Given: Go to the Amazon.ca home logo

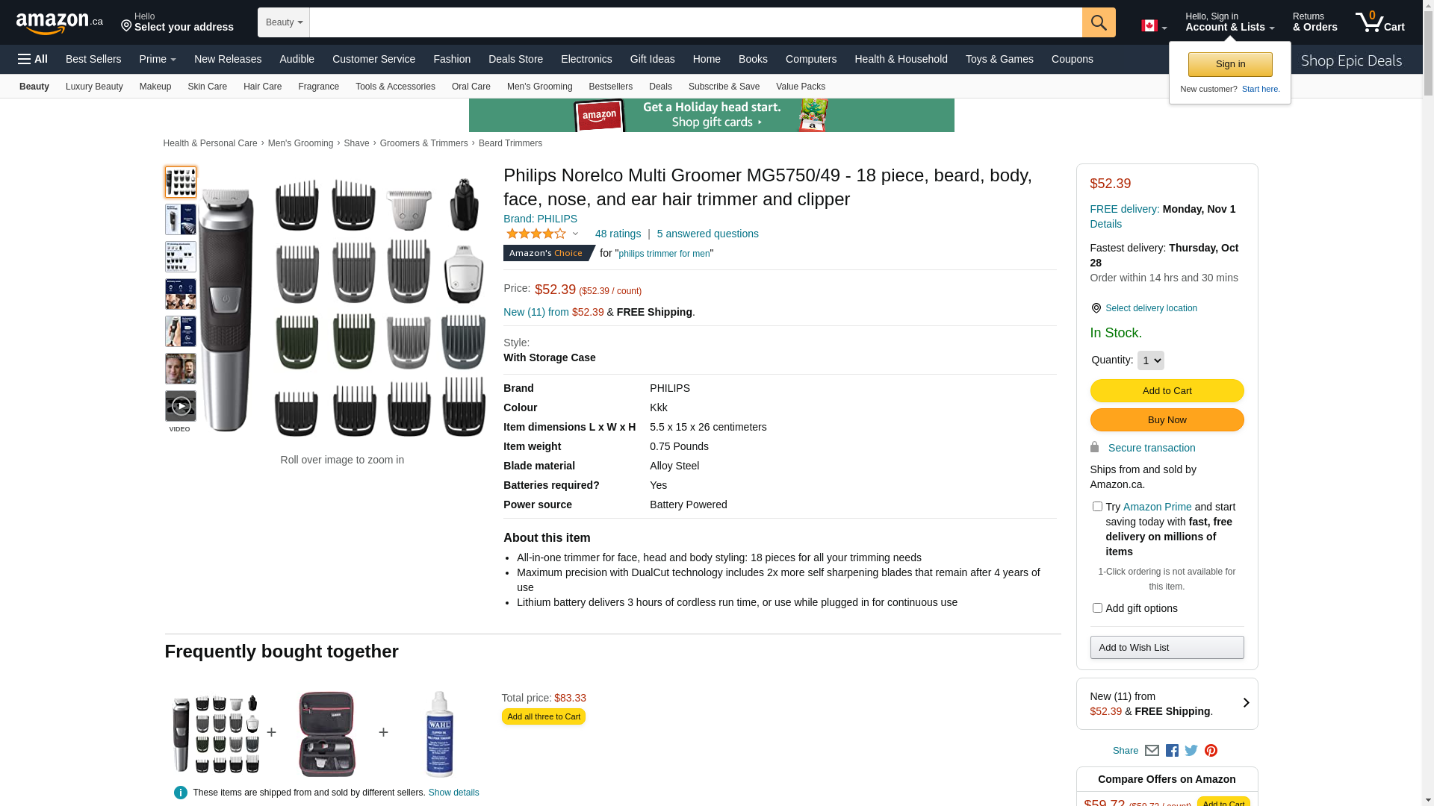Looking at the screenshot, I should pyautogui.click(x=59, y=23).
